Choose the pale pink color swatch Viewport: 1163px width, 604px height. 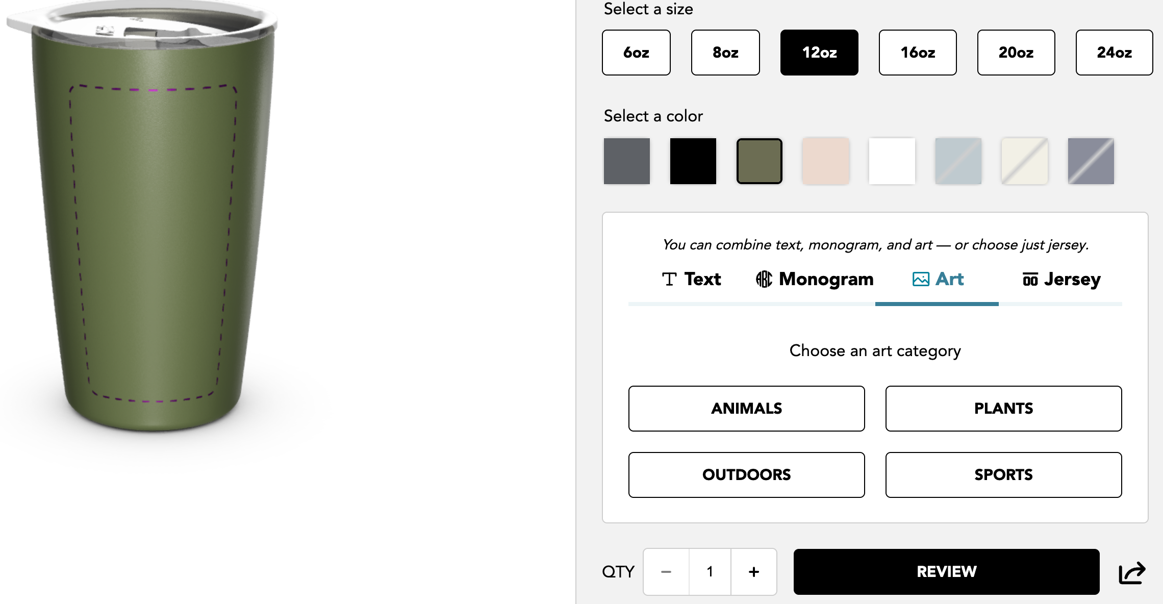point(825,161)
